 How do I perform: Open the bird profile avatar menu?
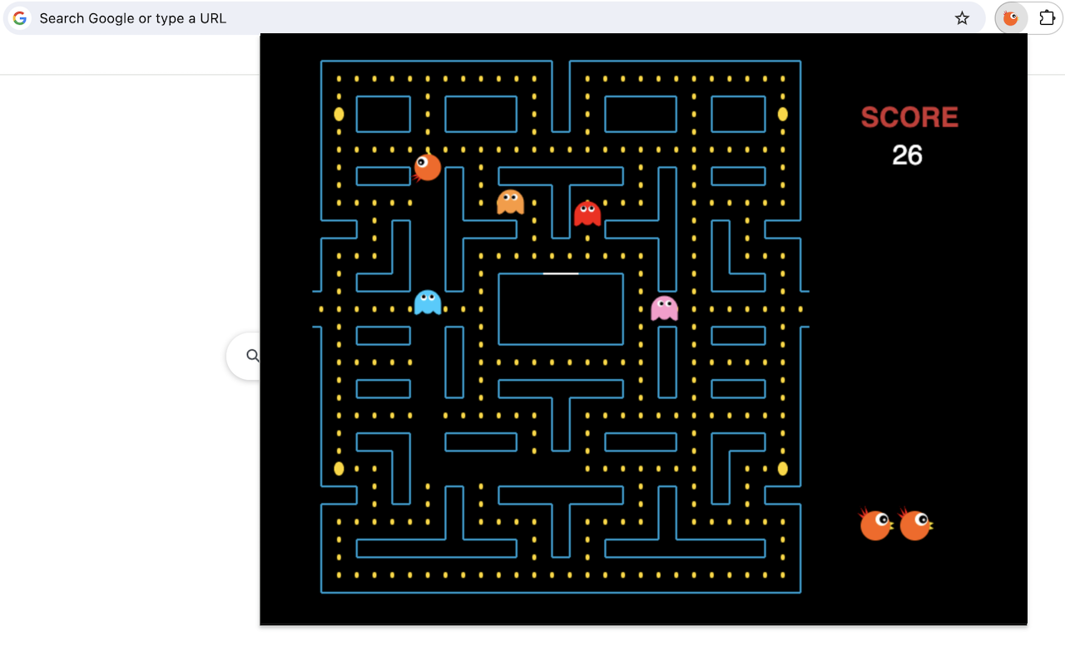(1010, 17)
